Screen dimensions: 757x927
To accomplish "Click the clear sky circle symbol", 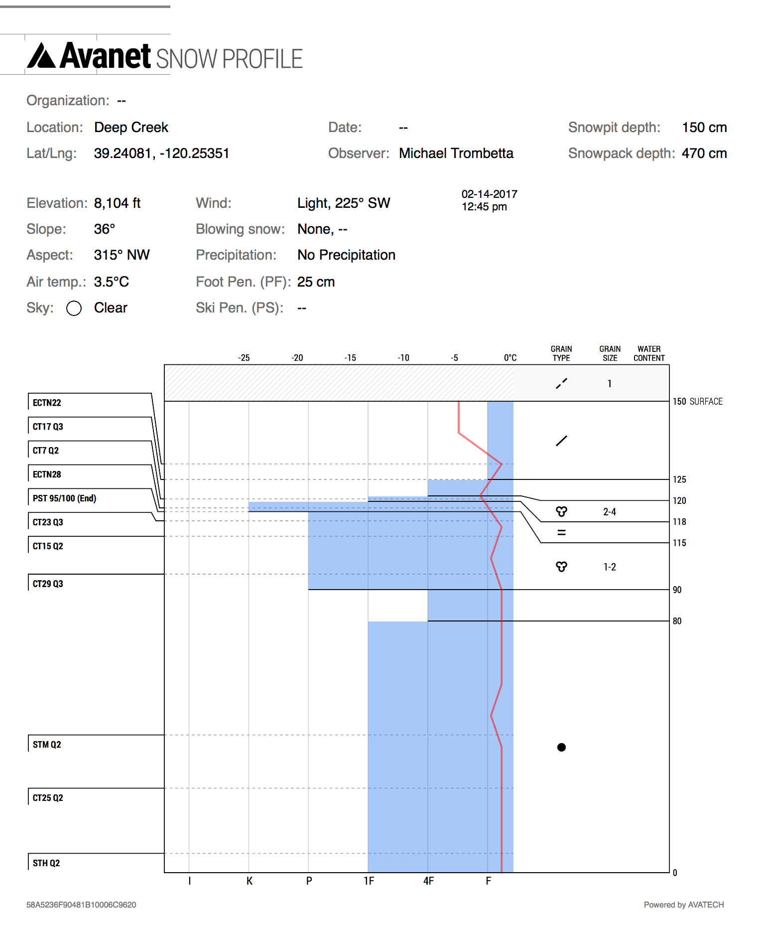I will (x=74, y=309).
